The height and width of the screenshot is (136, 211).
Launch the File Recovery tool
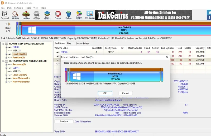point(26,15)
